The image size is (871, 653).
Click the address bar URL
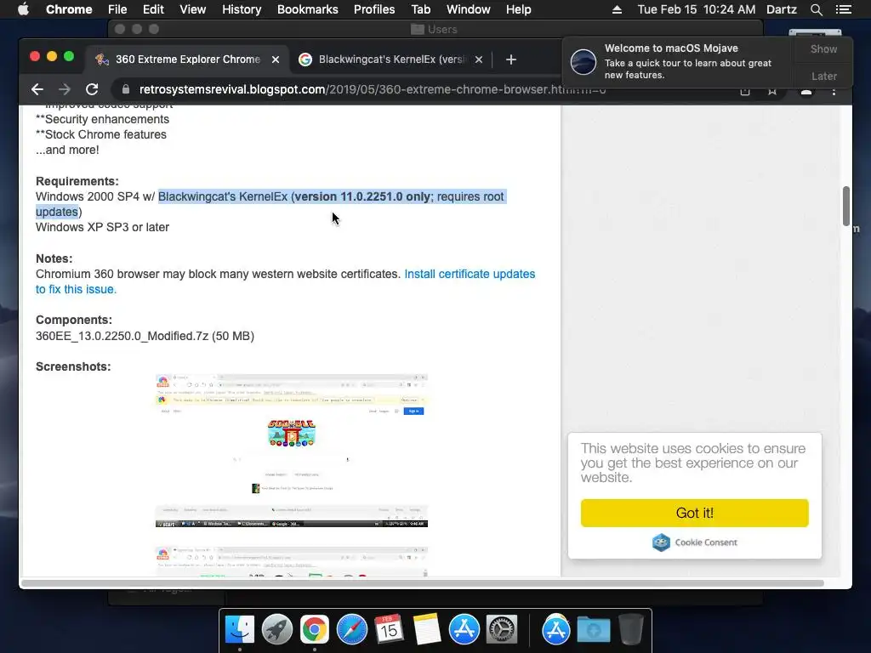tap(373, 89)
